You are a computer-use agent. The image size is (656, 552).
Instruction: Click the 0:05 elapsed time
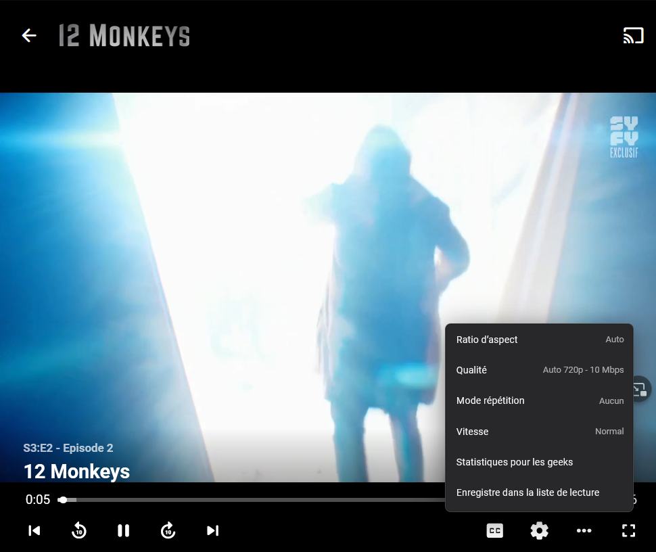[38, 499]
